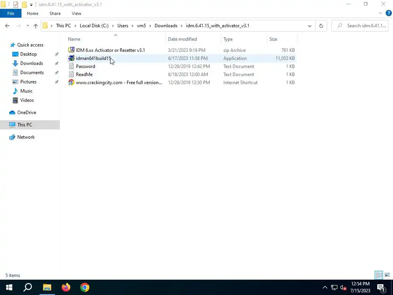The height and width of the screenshot is (295, 393).
Task: Click the muted volume tray icon
Action: point(343,287)
